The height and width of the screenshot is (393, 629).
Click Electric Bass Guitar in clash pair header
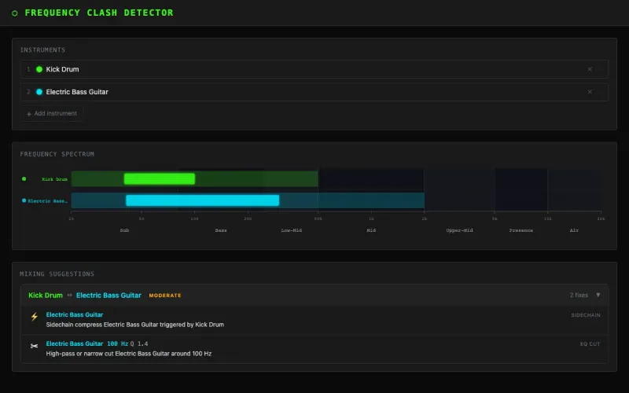coord(109,296)
